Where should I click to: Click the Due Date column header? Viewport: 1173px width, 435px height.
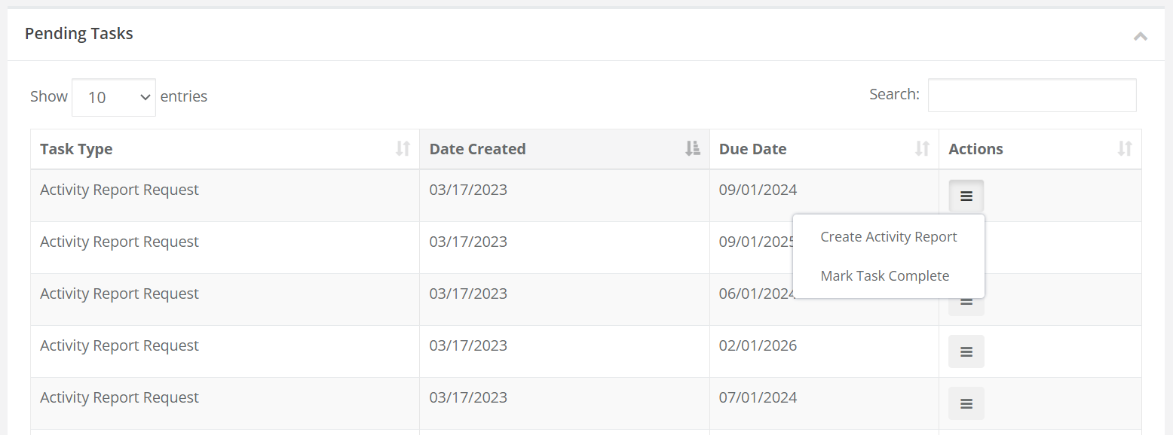752,148
